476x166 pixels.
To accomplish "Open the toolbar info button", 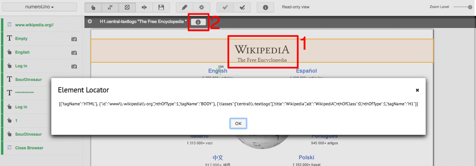I will tap(265, 7).
